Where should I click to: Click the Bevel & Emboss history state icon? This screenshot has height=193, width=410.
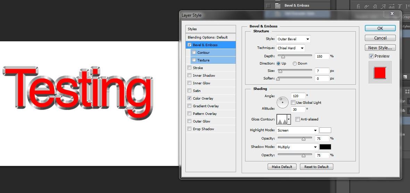coord(278,6)
